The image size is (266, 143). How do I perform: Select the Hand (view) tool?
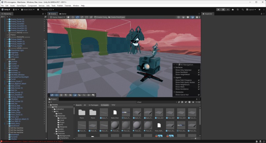point(68,17)
